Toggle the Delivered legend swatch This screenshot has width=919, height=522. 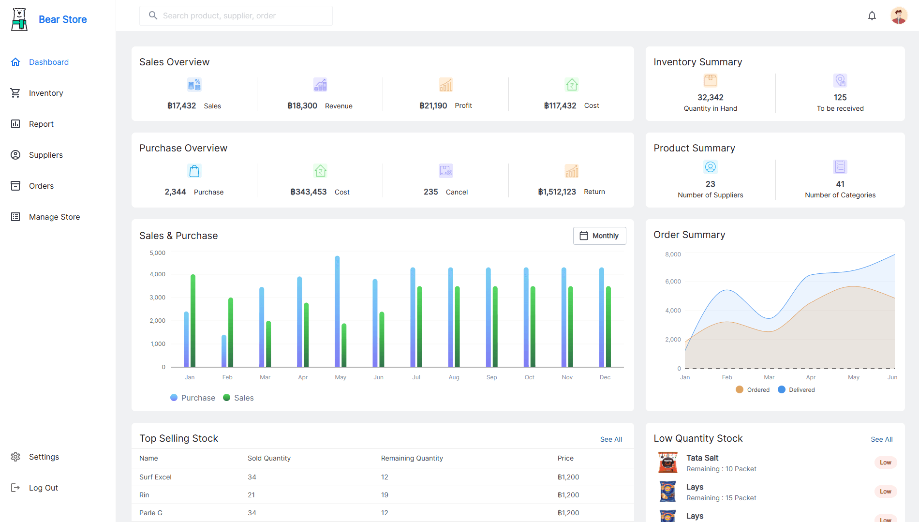[782, 389]
